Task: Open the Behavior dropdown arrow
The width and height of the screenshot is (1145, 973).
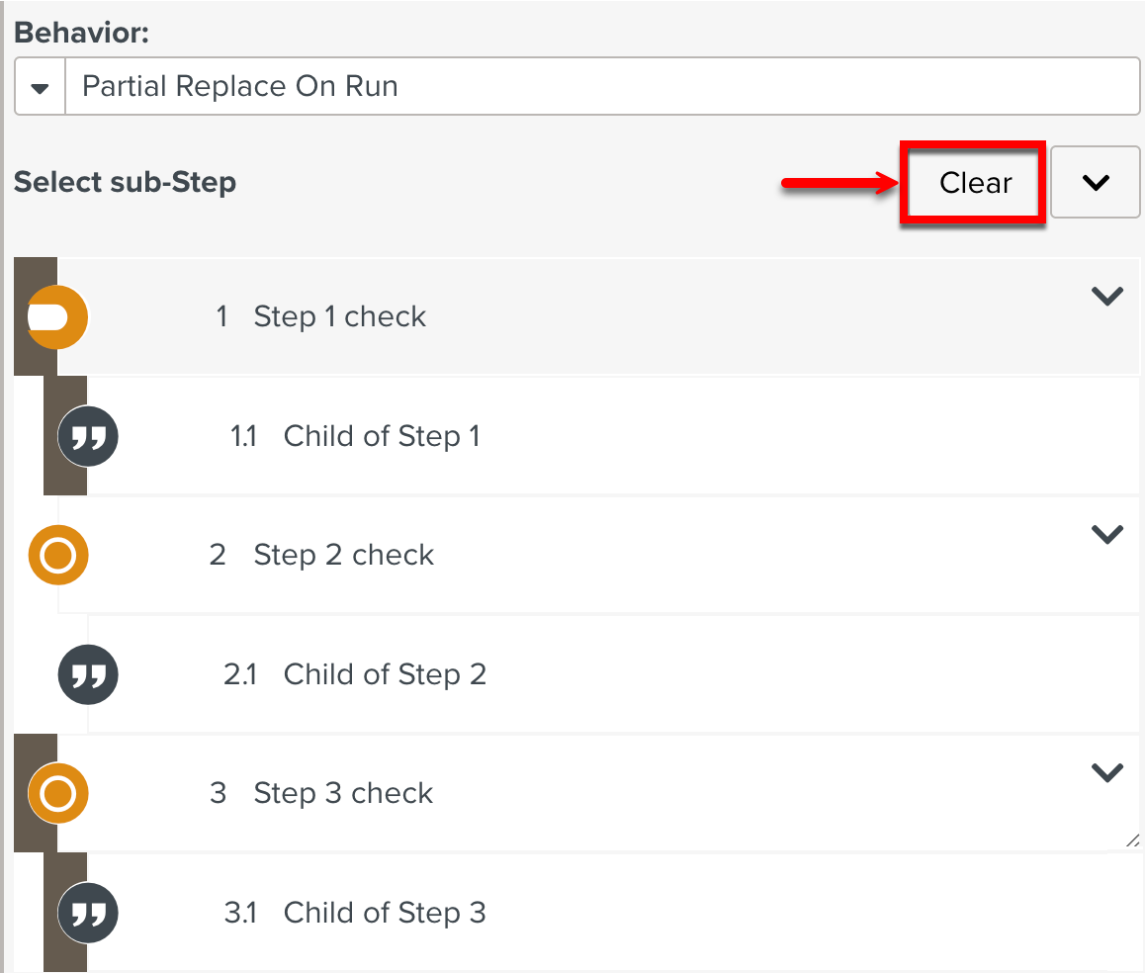Action: pyautogui.click(x=40, y=87)
